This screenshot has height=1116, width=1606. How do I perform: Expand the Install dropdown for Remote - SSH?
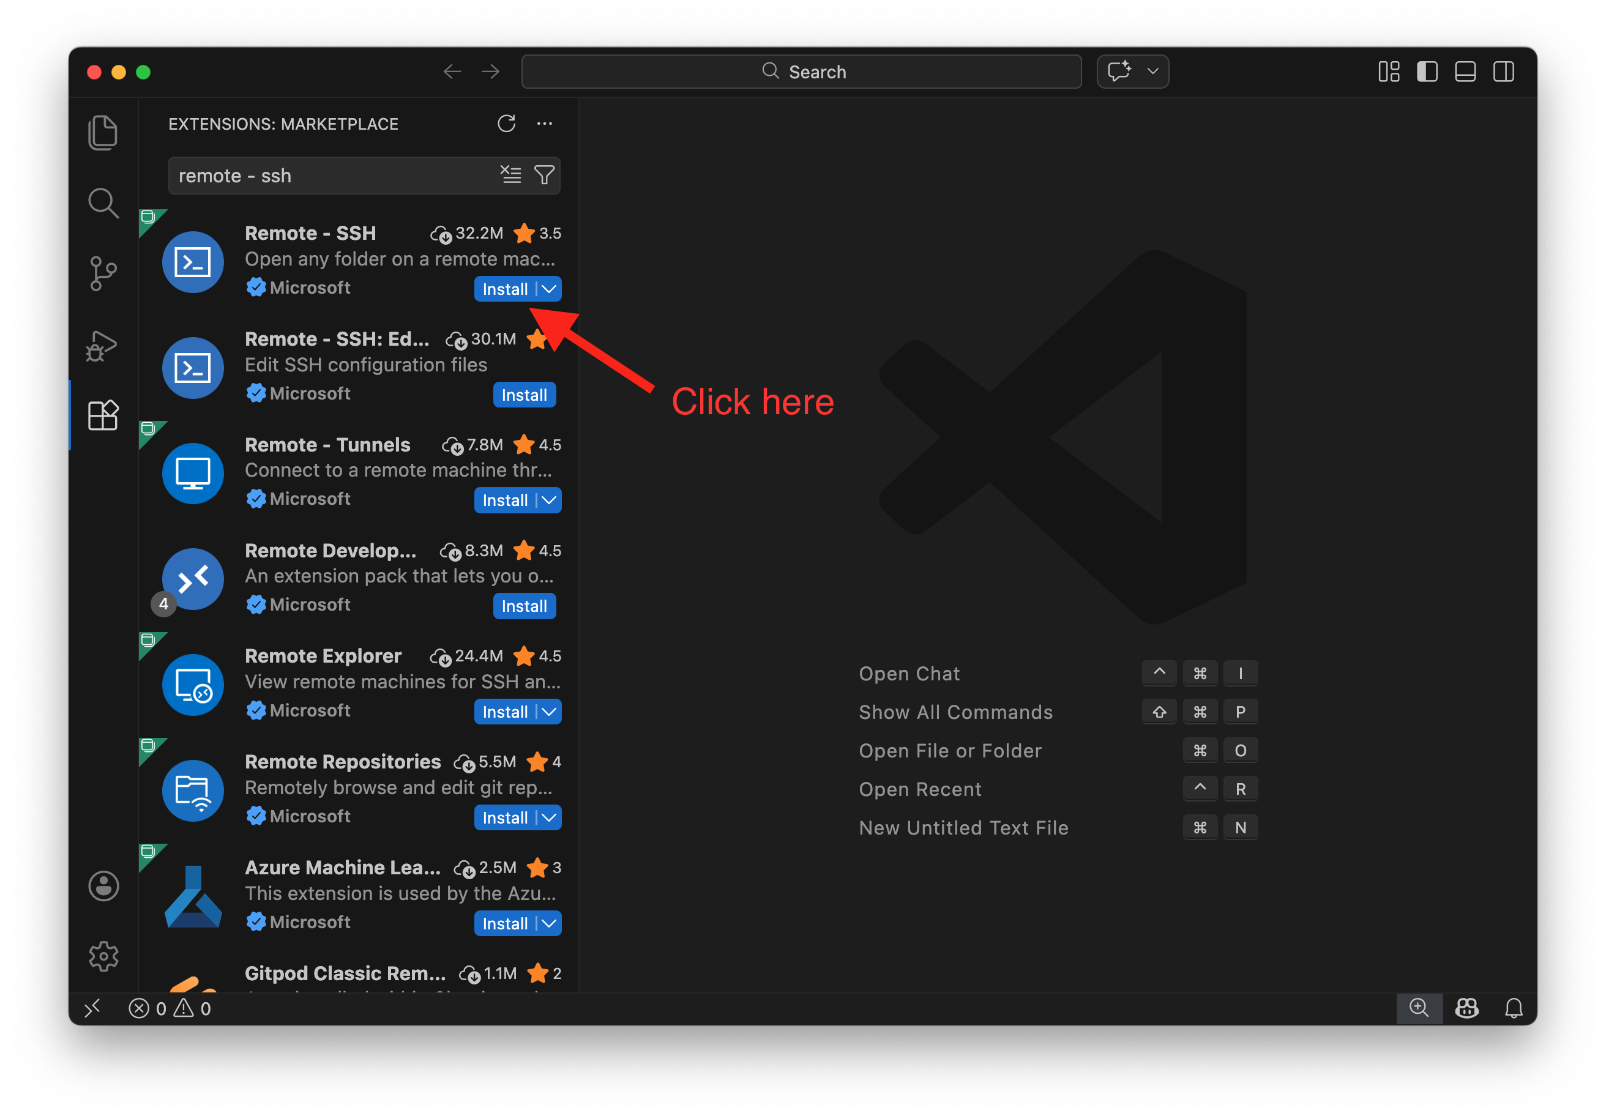point(548,289)
